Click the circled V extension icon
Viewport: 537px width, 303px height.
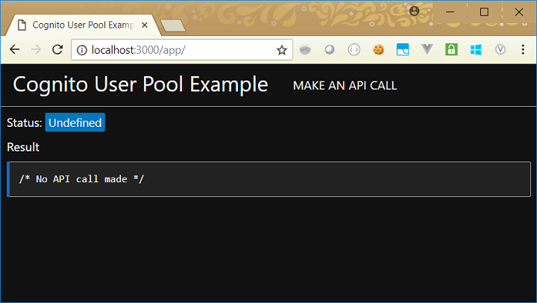tap(500, 50)
